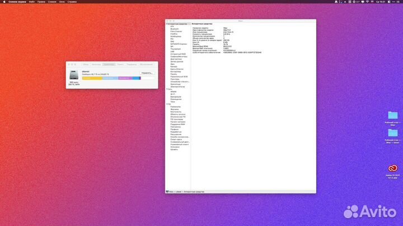
Task: Click Аппаратные средства in bottom path bar
Action: click(194, 191)
